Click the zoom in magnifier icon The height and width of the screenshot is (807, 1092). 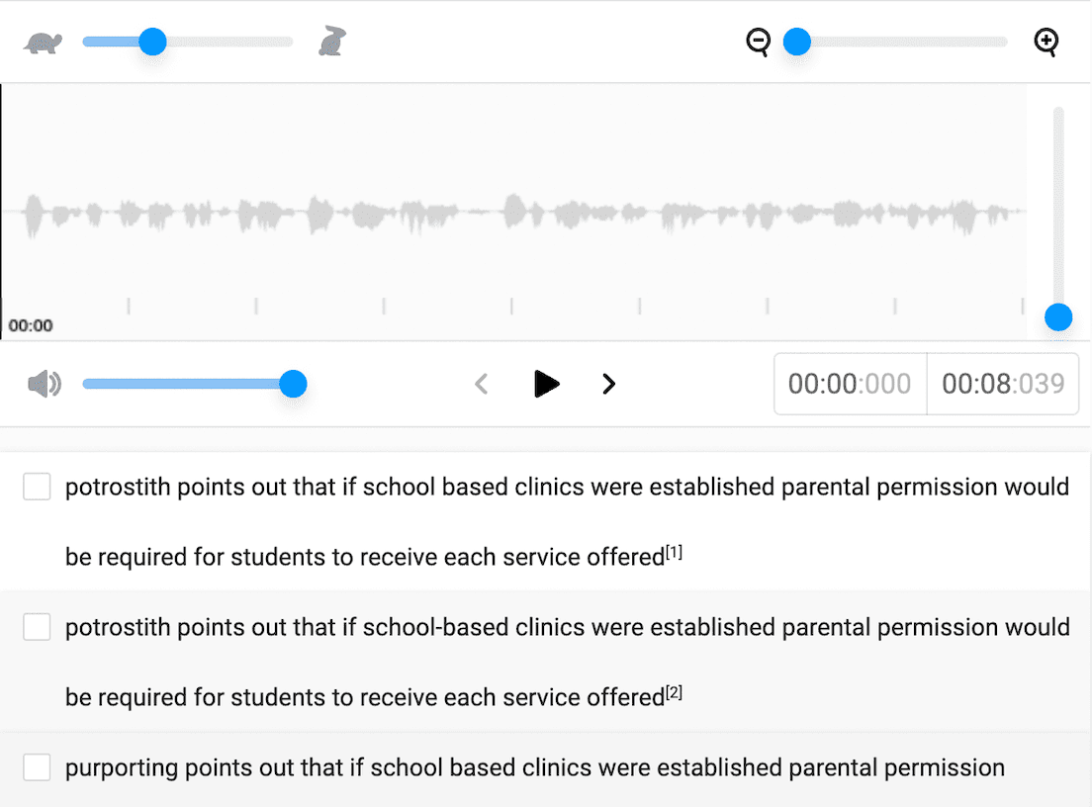pos(1046,42)
